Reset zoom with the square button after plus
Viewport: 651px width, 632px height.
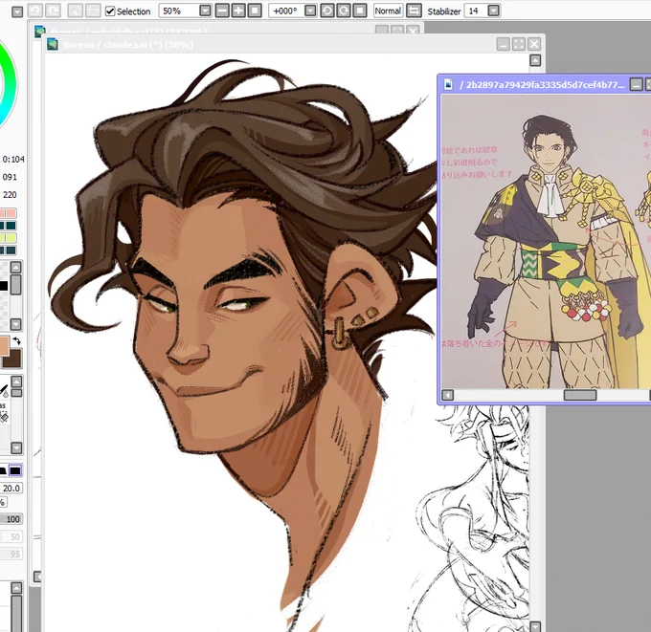click(x=255, y=11)
